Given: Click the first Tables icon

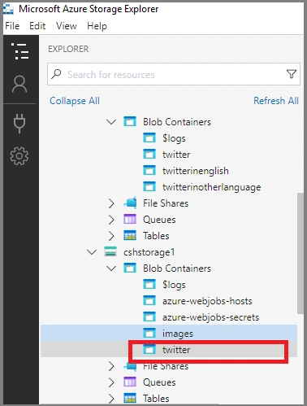Looking at the screenshot, I should click(130, 235).
